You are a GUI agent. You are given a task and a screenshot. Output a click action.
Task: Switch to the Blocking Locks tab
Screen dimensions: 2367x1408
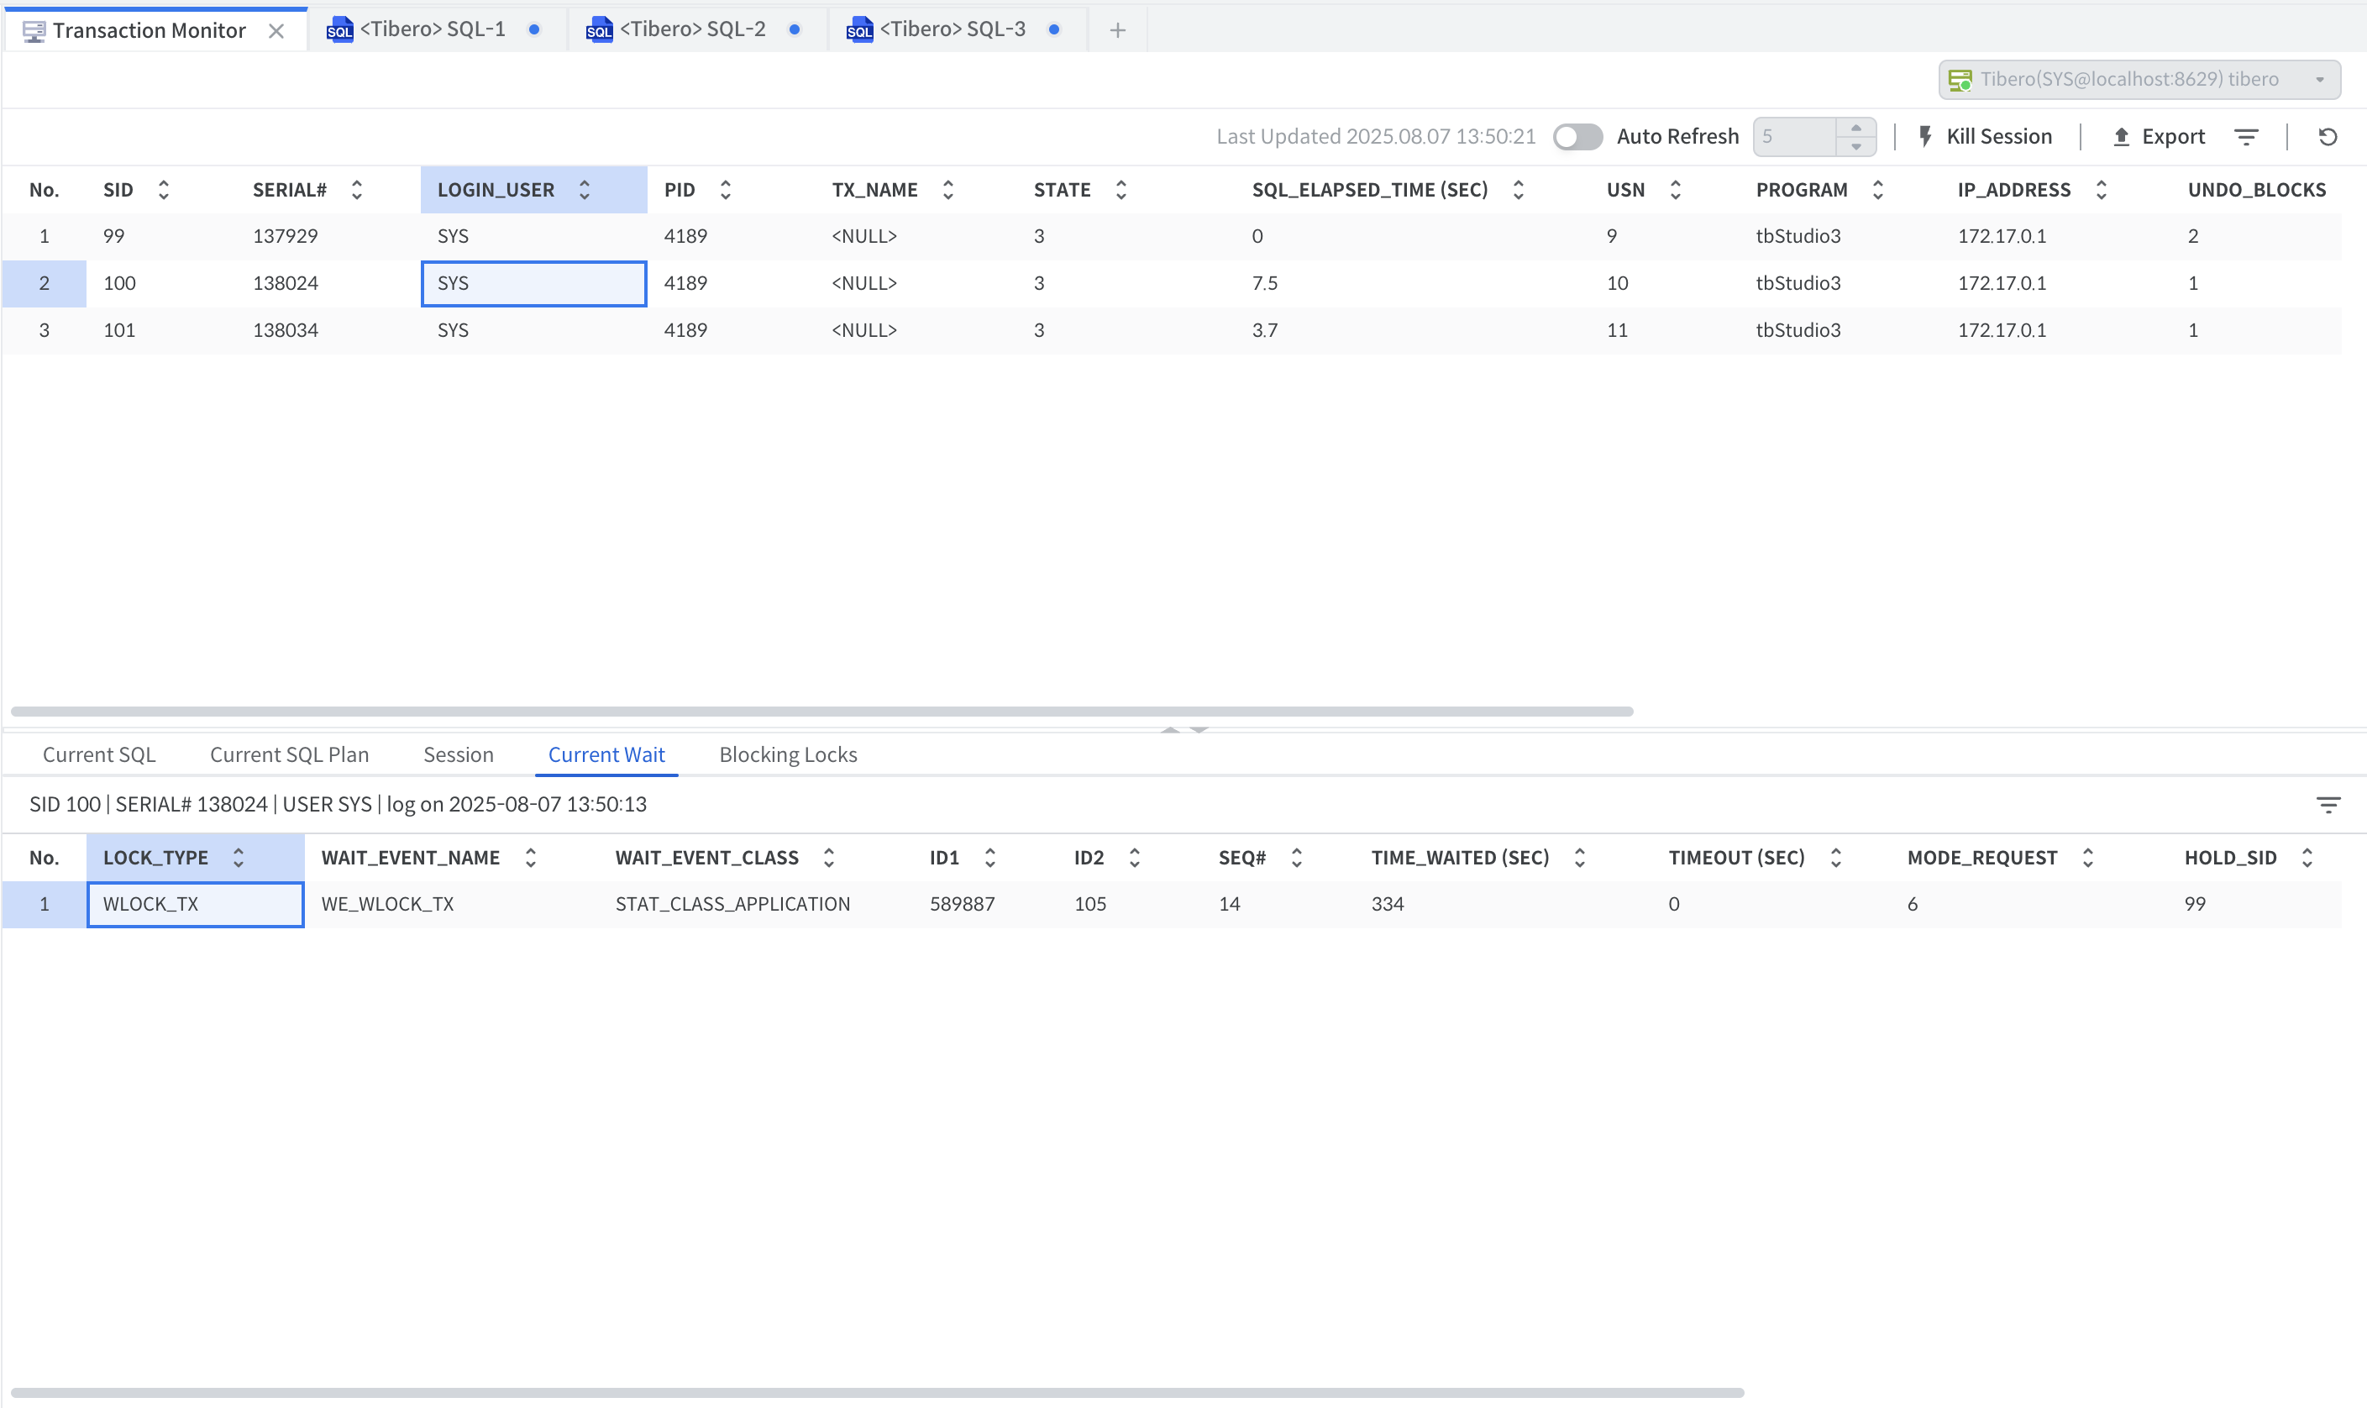tap(787, 754)
